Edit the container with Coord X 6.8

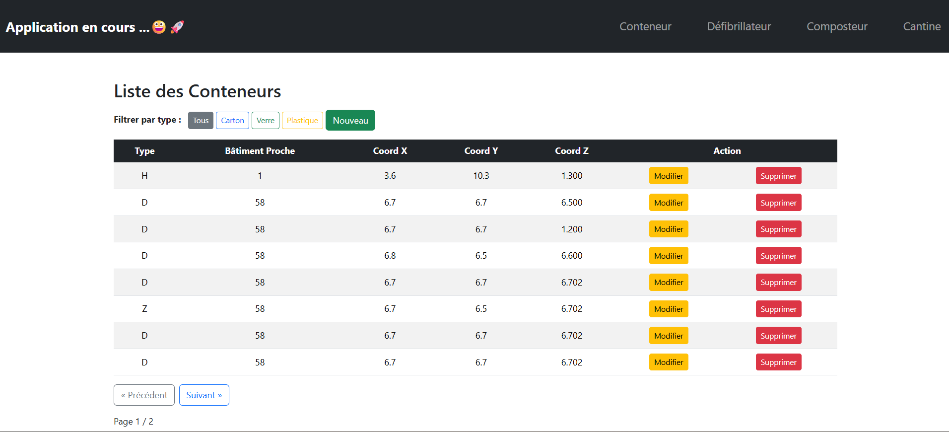point(668,256)
